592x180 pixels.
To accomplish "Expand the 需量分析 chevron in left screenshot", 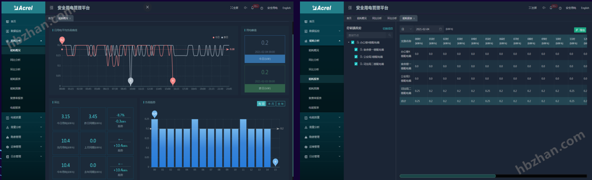I will [x=41, y=127].
